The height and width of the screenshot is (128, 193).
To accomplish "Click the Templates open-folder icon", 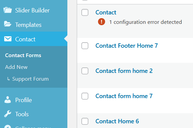I will click(8, 24).
